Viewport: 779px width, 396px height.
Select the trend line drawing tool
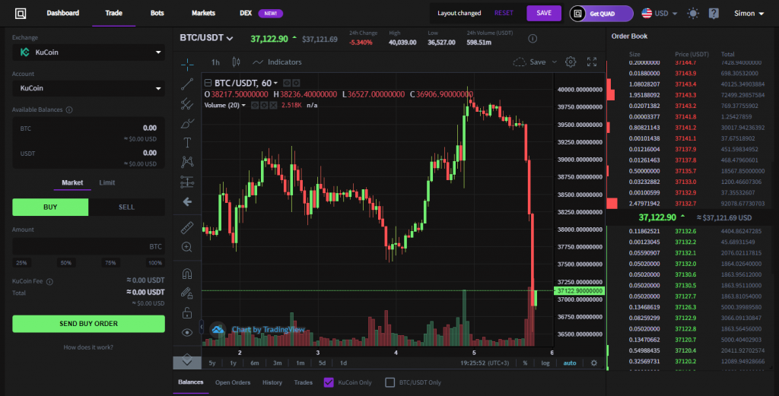point(187,84)
